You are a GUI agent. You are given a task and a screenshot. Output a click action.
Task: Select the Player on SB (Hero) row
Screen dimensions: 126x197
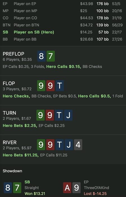[x=63, y=32]
